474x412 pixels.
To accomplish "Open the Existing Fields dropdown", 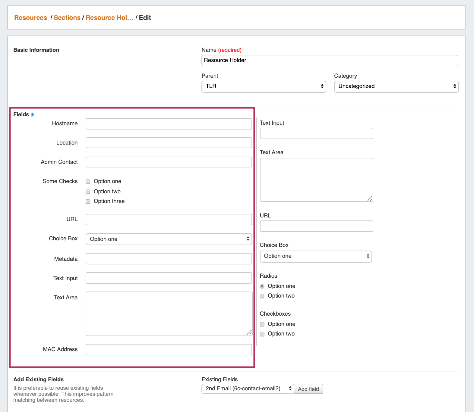I will click(247, 389).
